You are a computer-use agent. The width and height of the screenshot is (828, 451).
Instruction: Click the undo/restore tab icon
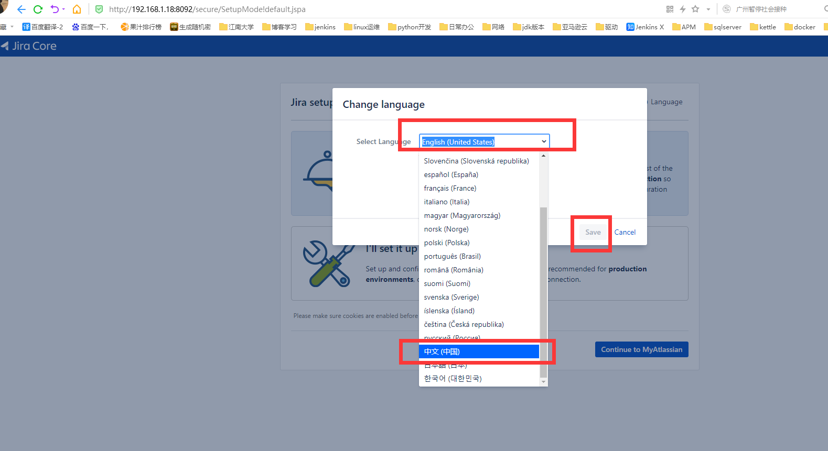tap(55, 9)
